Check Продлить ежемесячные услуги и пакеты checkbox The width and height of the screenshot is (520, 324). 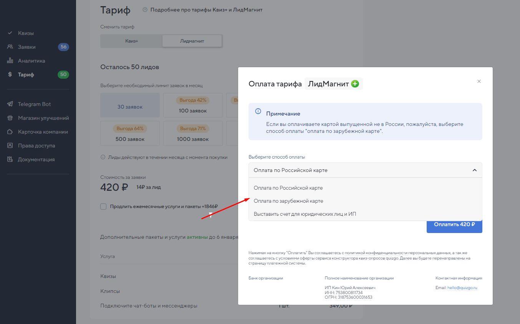[103, 207]
